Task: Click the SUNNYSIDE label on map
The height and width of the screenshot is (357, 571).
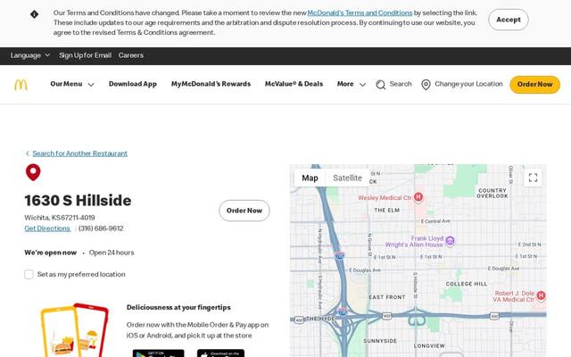Action: (x=380, y=341)
